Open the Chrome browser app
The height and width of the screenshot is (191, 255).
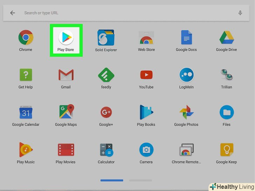[x=26, y=37]
